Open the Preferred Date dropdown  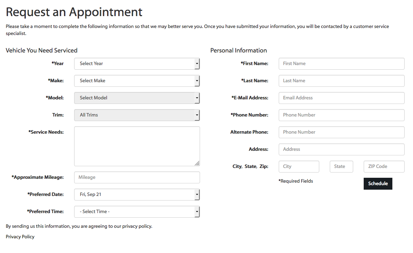tap(137, 195)
